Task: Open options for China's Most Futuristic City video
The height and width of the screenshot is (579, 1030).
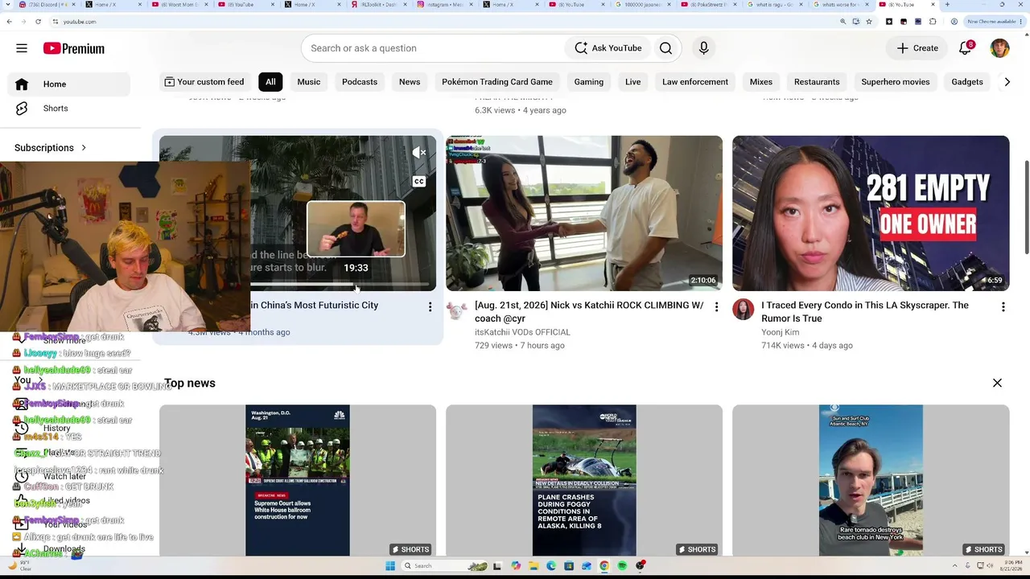Action: 430,307
